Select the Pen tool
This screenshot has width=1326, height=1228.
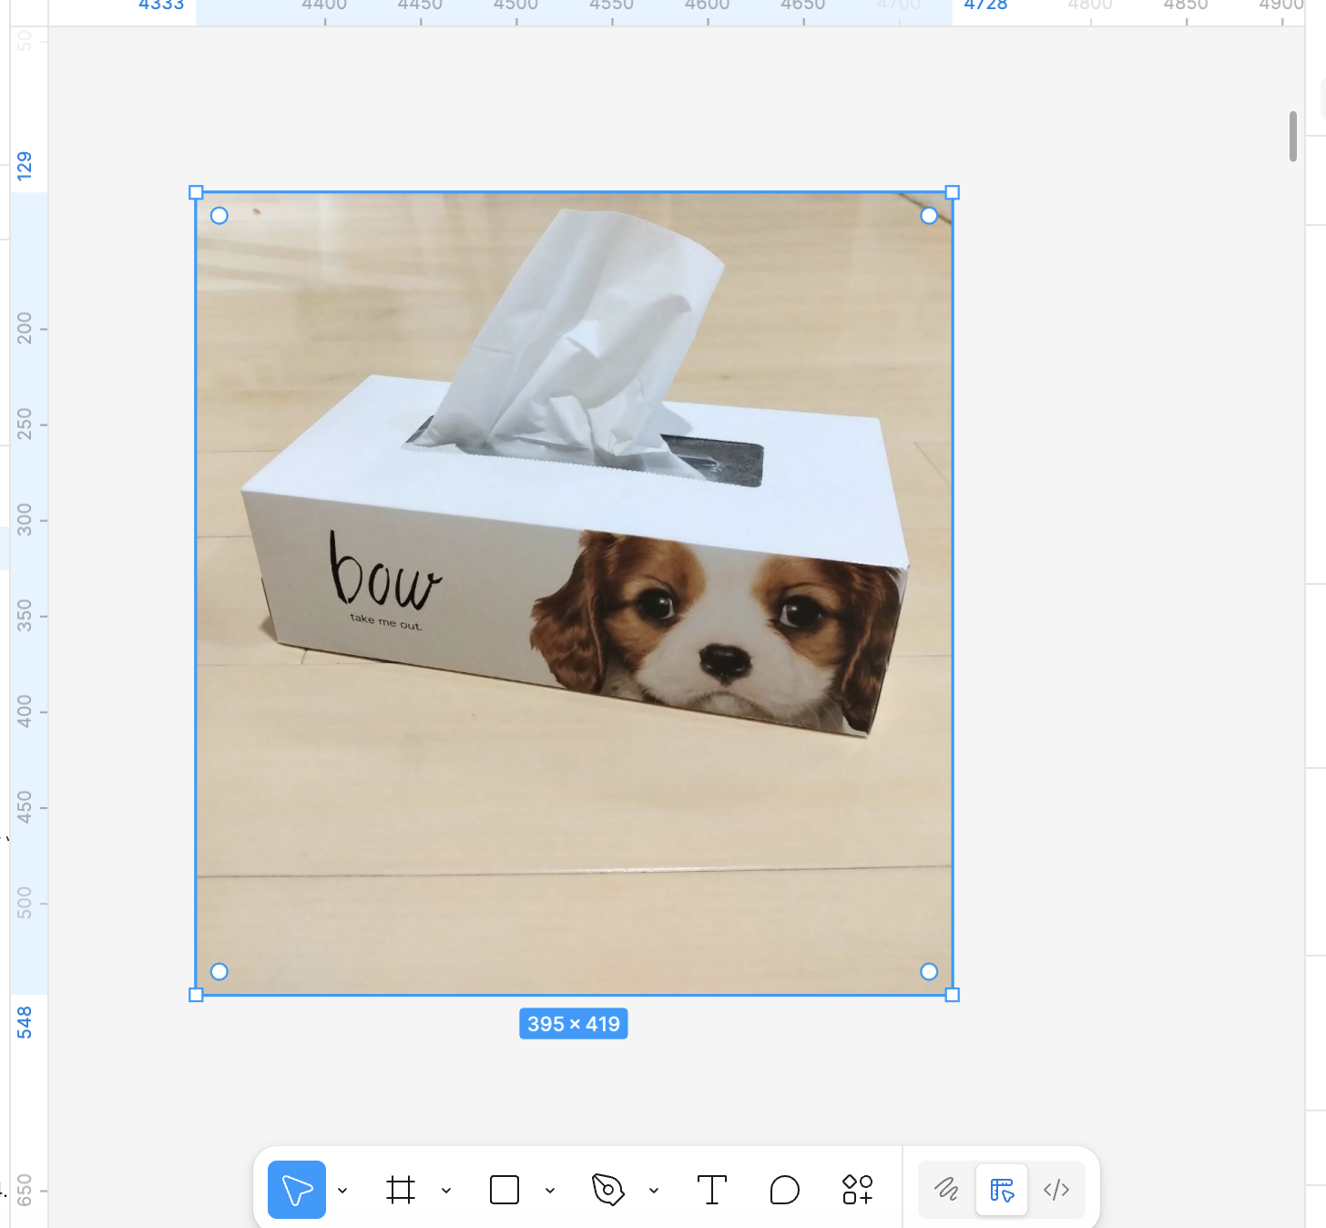(x=607, y=1190)
